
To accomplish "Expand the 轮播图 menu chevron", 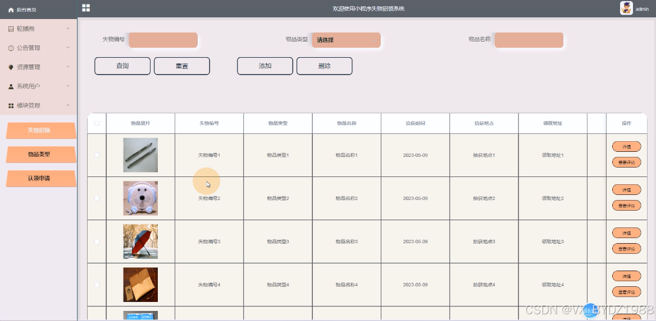I will [x=68, y=29].
